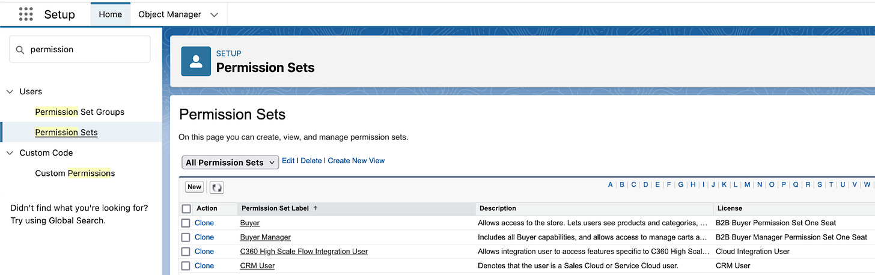The width and height of the screenshot is (875, 275).
Task: Filter list by letter M
Action: click(747, 185)
